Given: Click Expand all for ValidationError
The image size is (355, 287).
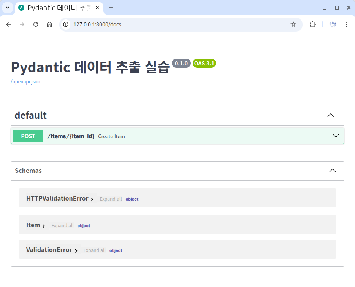Looking at the screenshot, I should [94, 250].
